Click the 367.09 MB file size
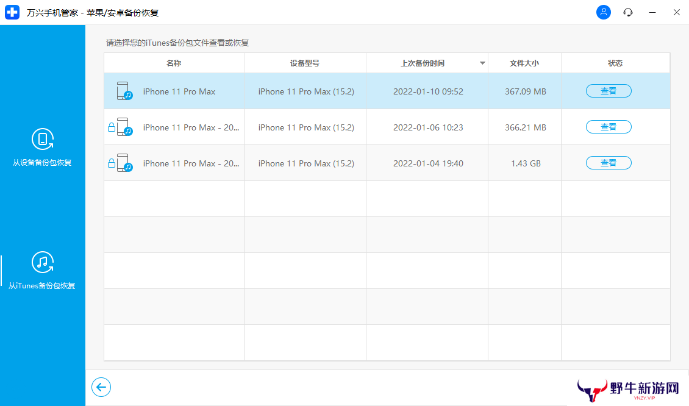This screenshot has height=406, width=689. (526, 91)
